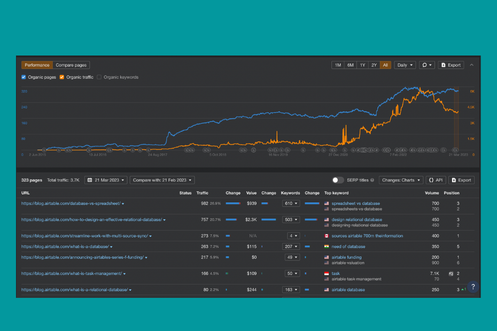Uncheck the Organic traffic checkbox

click(x=62, y=77)
